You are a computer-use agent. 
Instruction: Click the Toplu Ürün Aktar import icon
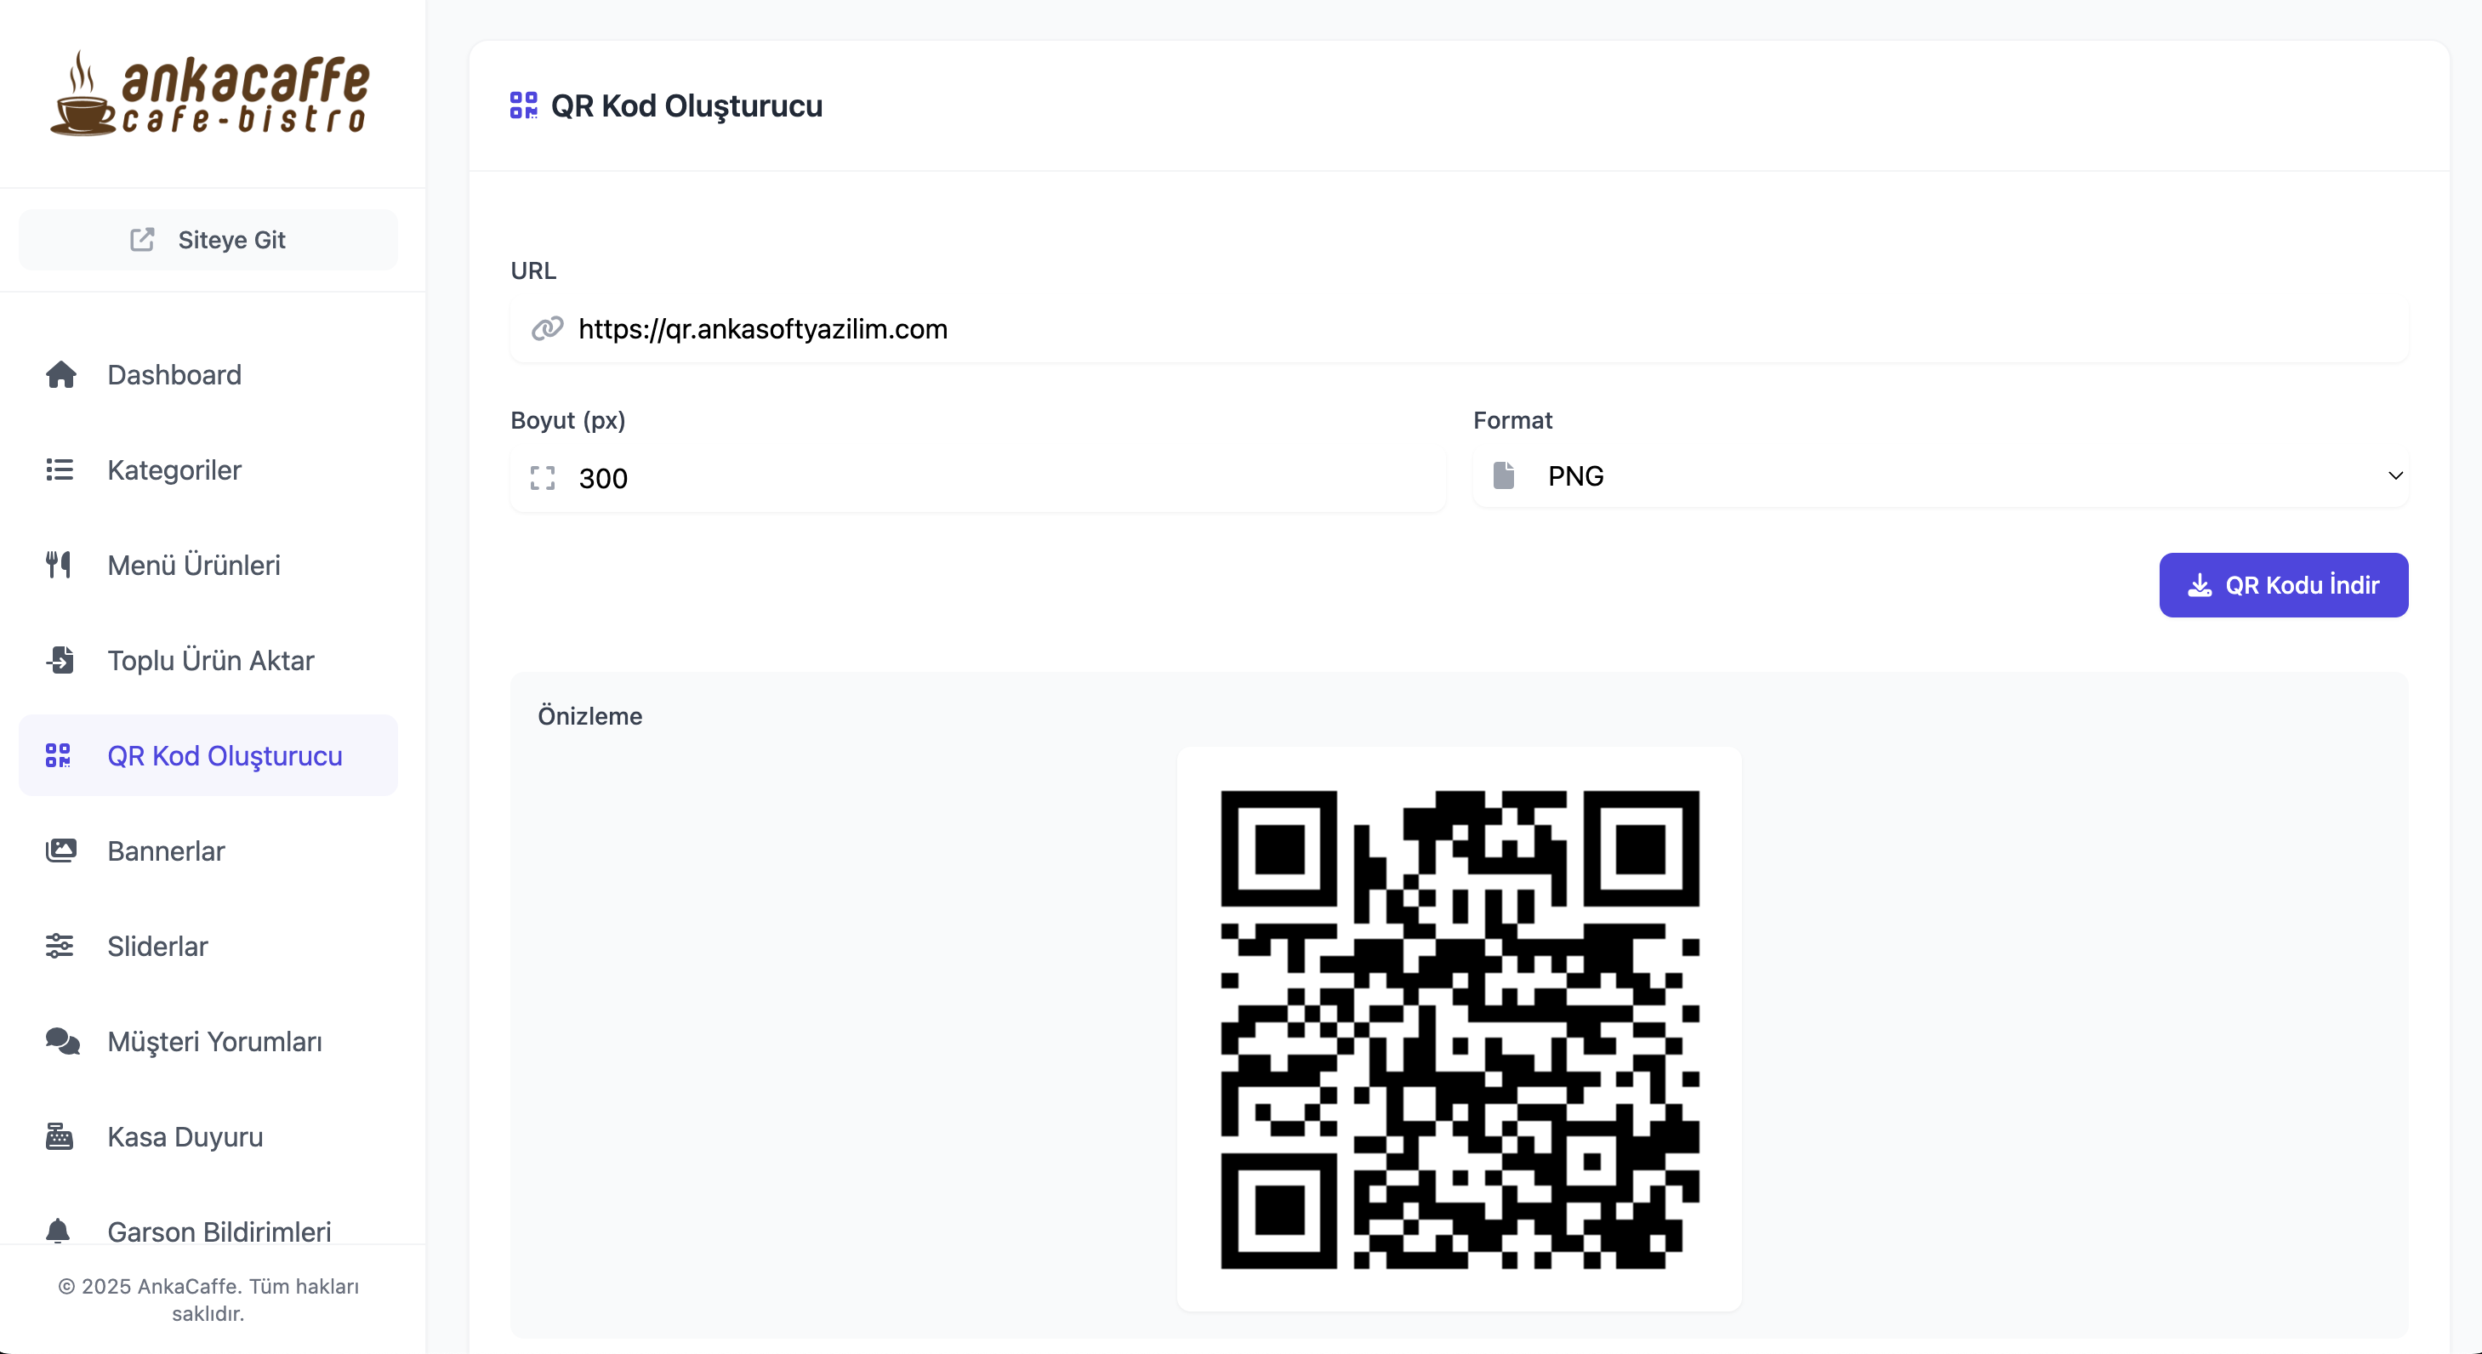[60, 660]
